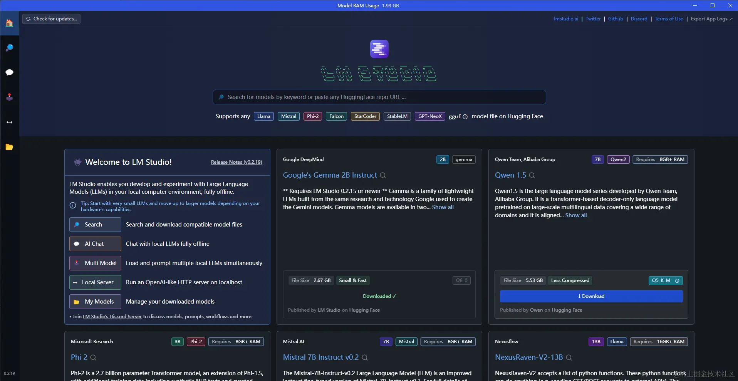
Task: Click the LM Studio logo icon
Action: (x=379, y=49)
